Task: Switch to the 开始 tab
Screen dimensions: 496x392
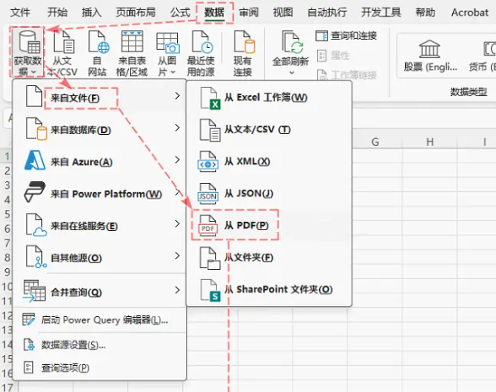Action: point(57,13)
